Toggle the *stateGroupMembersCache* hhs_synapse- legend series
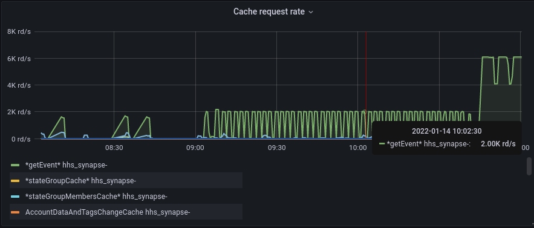The width and height of the screenshot is (534, 228). point(96,197)
